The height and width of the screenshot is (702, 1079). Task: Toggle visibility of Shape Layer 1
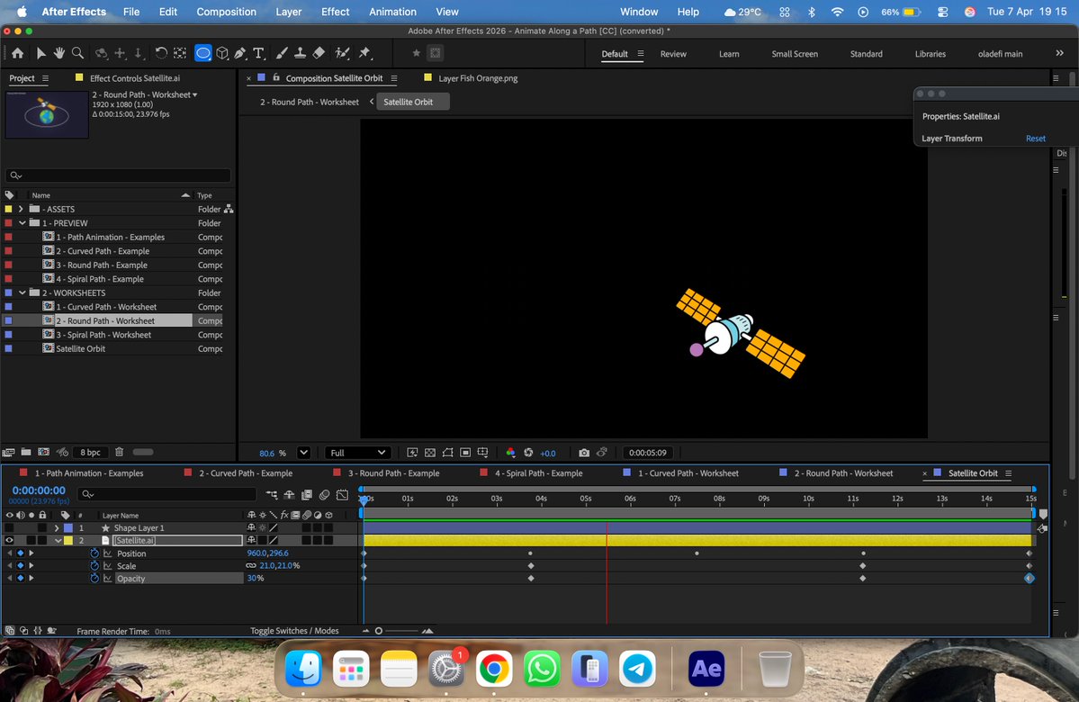pyautogui.click(x=9, y=528)
